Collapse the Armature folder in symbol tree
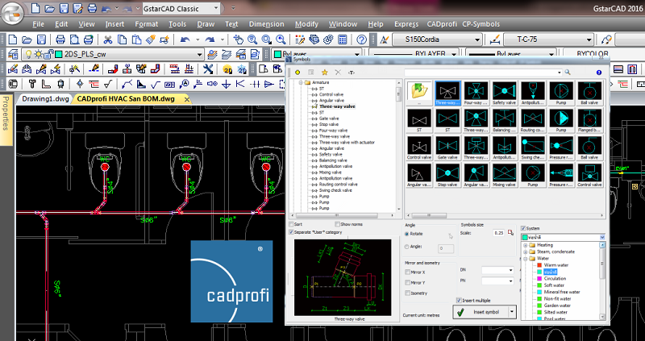This screenshot has height=341, width=645. [x=301, y=82]
